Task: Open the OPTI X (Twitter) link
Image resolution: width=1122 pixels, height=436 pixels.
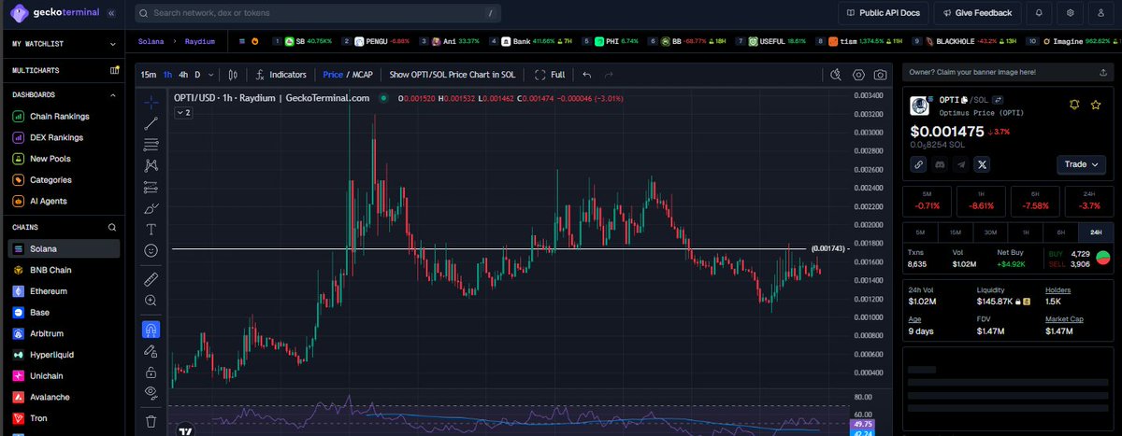Action: tap(982, 164)
